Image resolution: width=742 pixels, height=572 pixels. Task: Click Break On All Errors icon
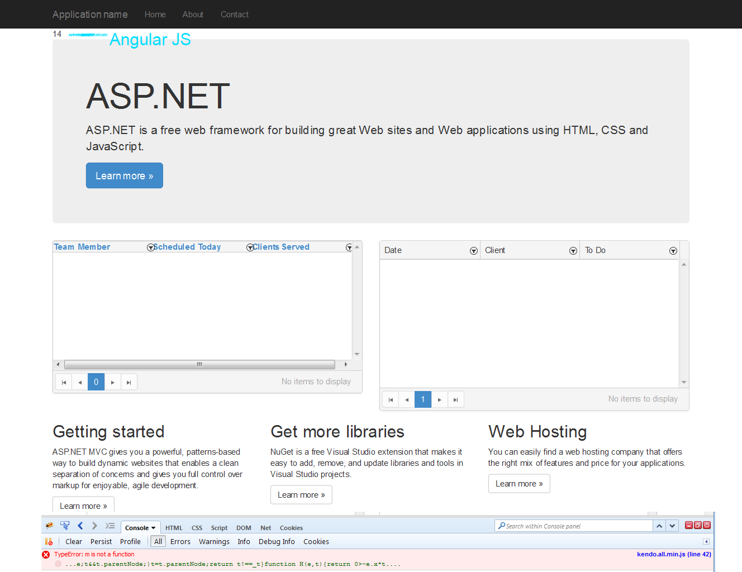coord(49,541)
